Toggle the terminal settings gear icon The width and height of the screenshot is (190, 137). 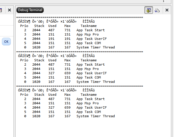[x=149, y=10]
